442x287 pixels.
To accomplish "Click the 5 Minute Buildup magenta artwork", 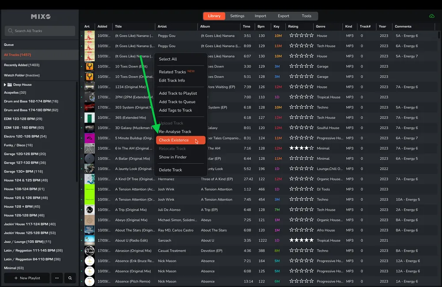I will coord(89,138).
